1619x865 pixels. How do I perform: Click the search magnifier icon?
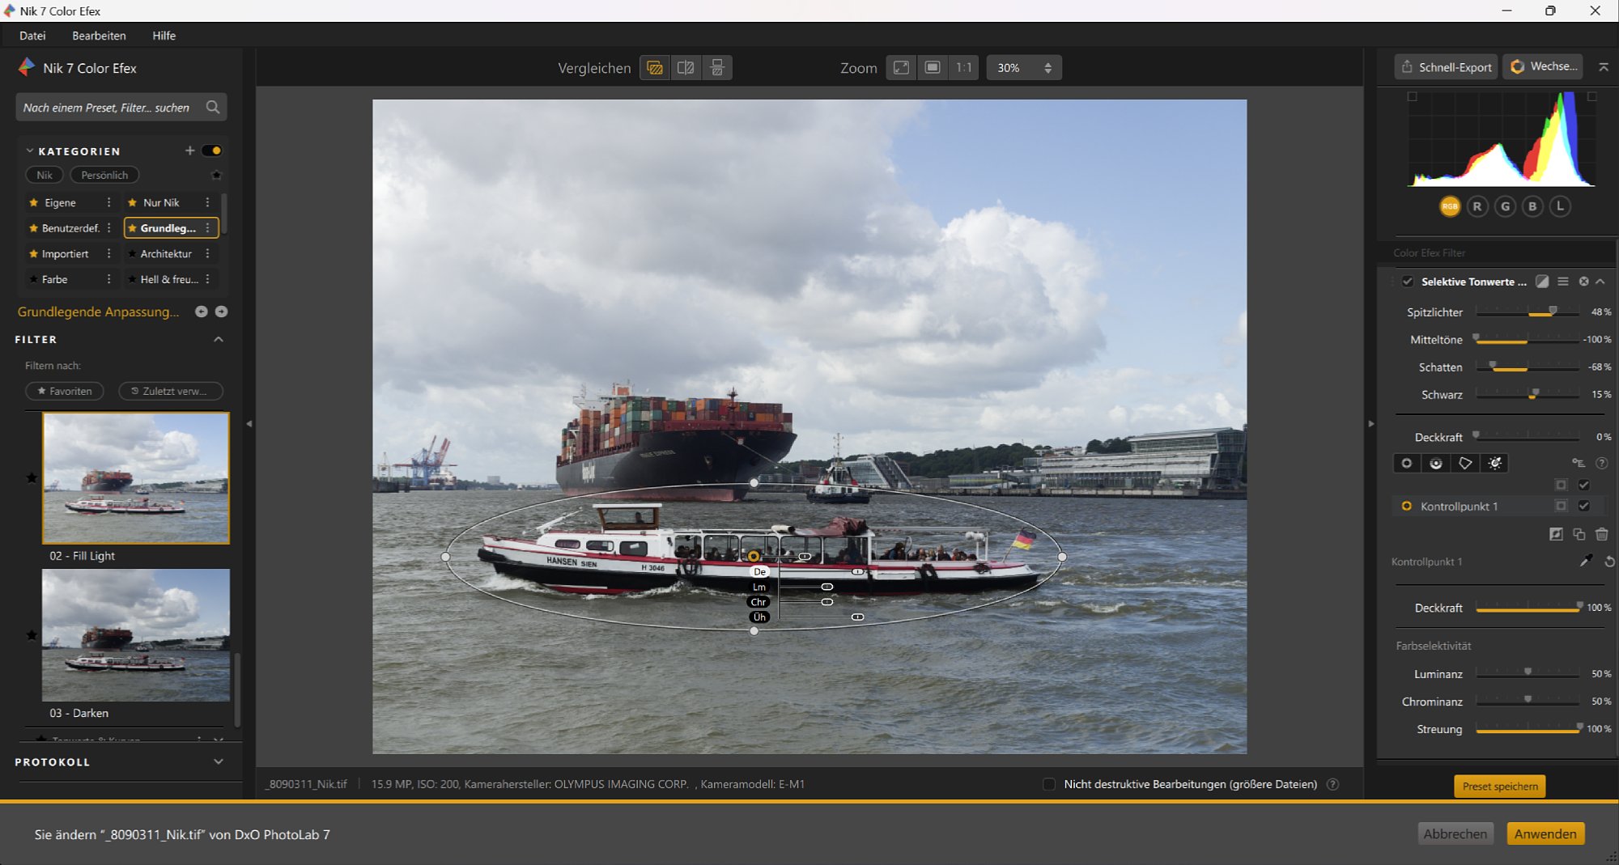[213, 107]
